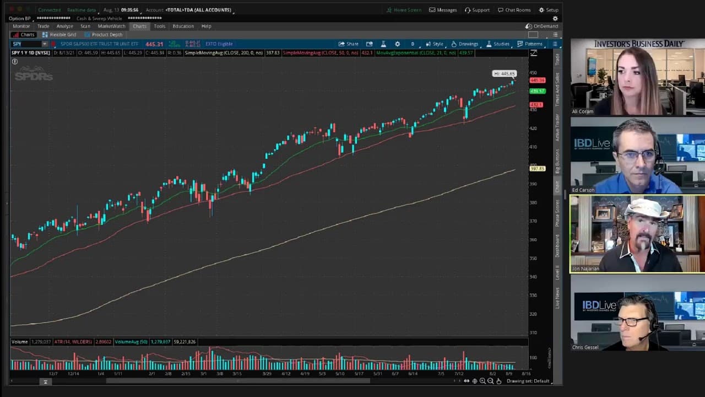The height and width of the screenshot is (397, 705).
Task: Open the Drawing set: Default dropdown
Action: tap(529, 381)
